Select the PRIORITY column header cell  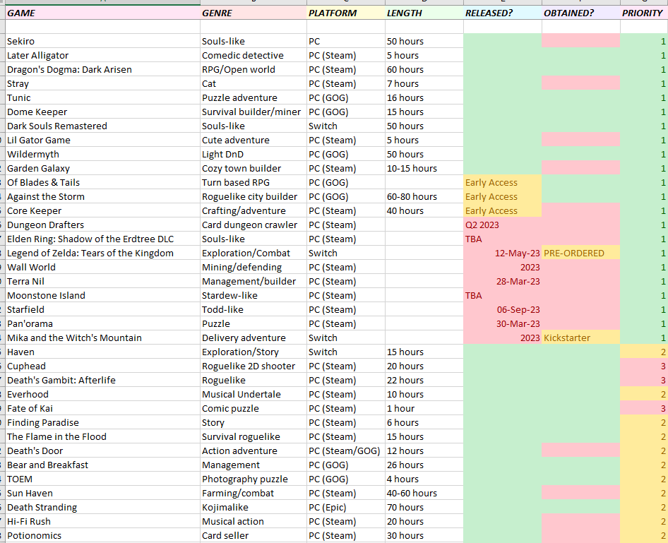(x=644, y=13)
